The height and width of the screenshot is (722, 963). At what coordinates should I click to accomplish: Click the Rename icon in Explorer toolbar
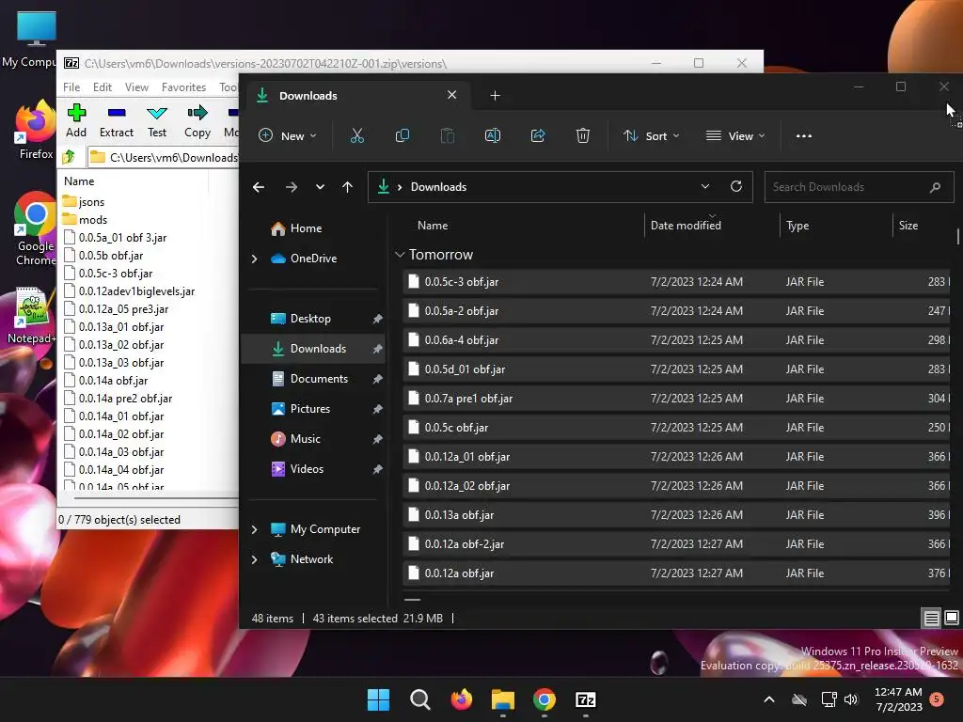pos(493,135)
